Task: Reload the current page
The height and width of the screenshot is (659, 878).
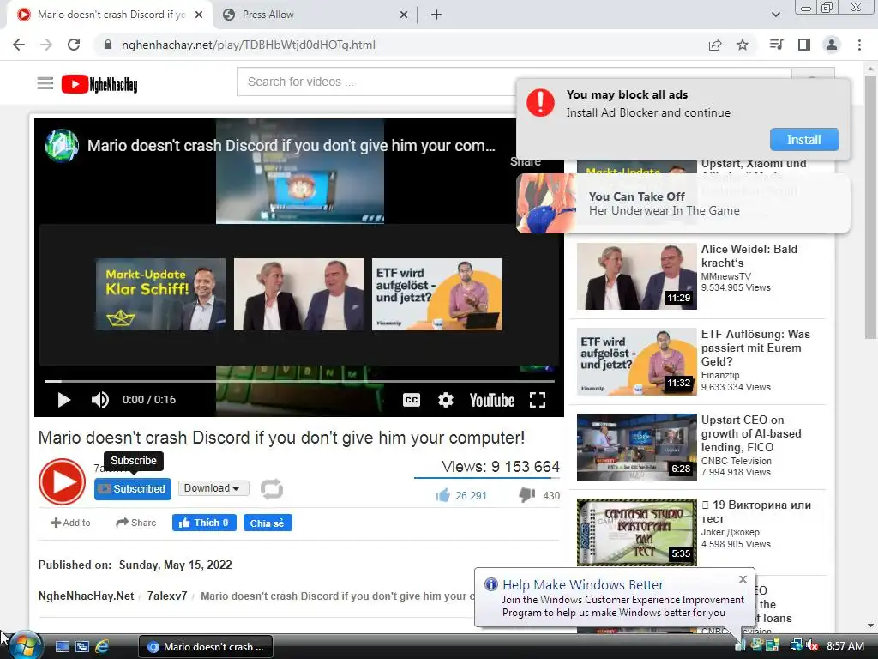Action: pyautogui.click(x=74, y=45)
